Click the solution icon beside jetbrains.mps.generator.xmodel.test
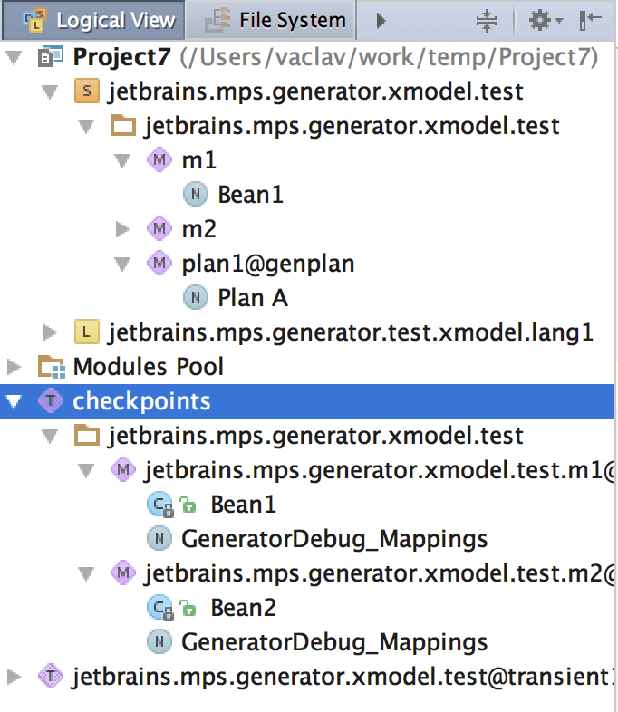Viewport: 618px width, 712px height. tap(86, 91)
